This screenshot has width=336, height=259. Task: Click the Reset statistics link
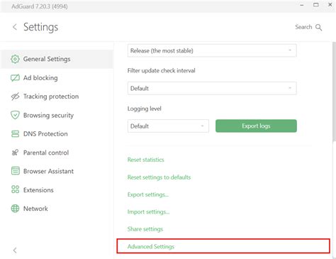pos(146,160)
